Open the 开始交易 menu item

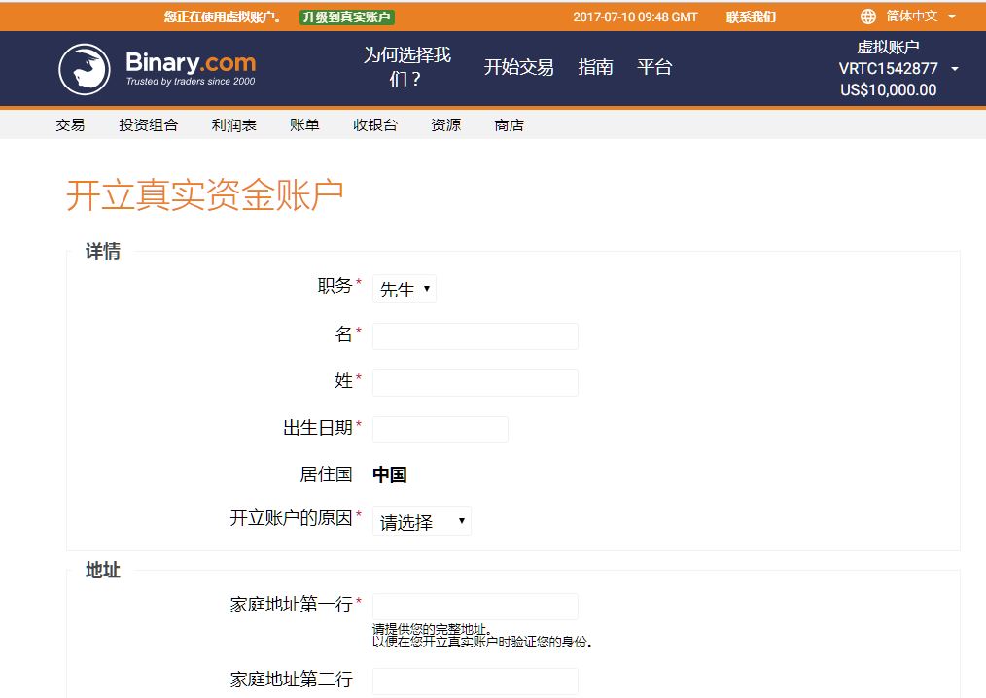pyautogui.click(x=518, y=67)
